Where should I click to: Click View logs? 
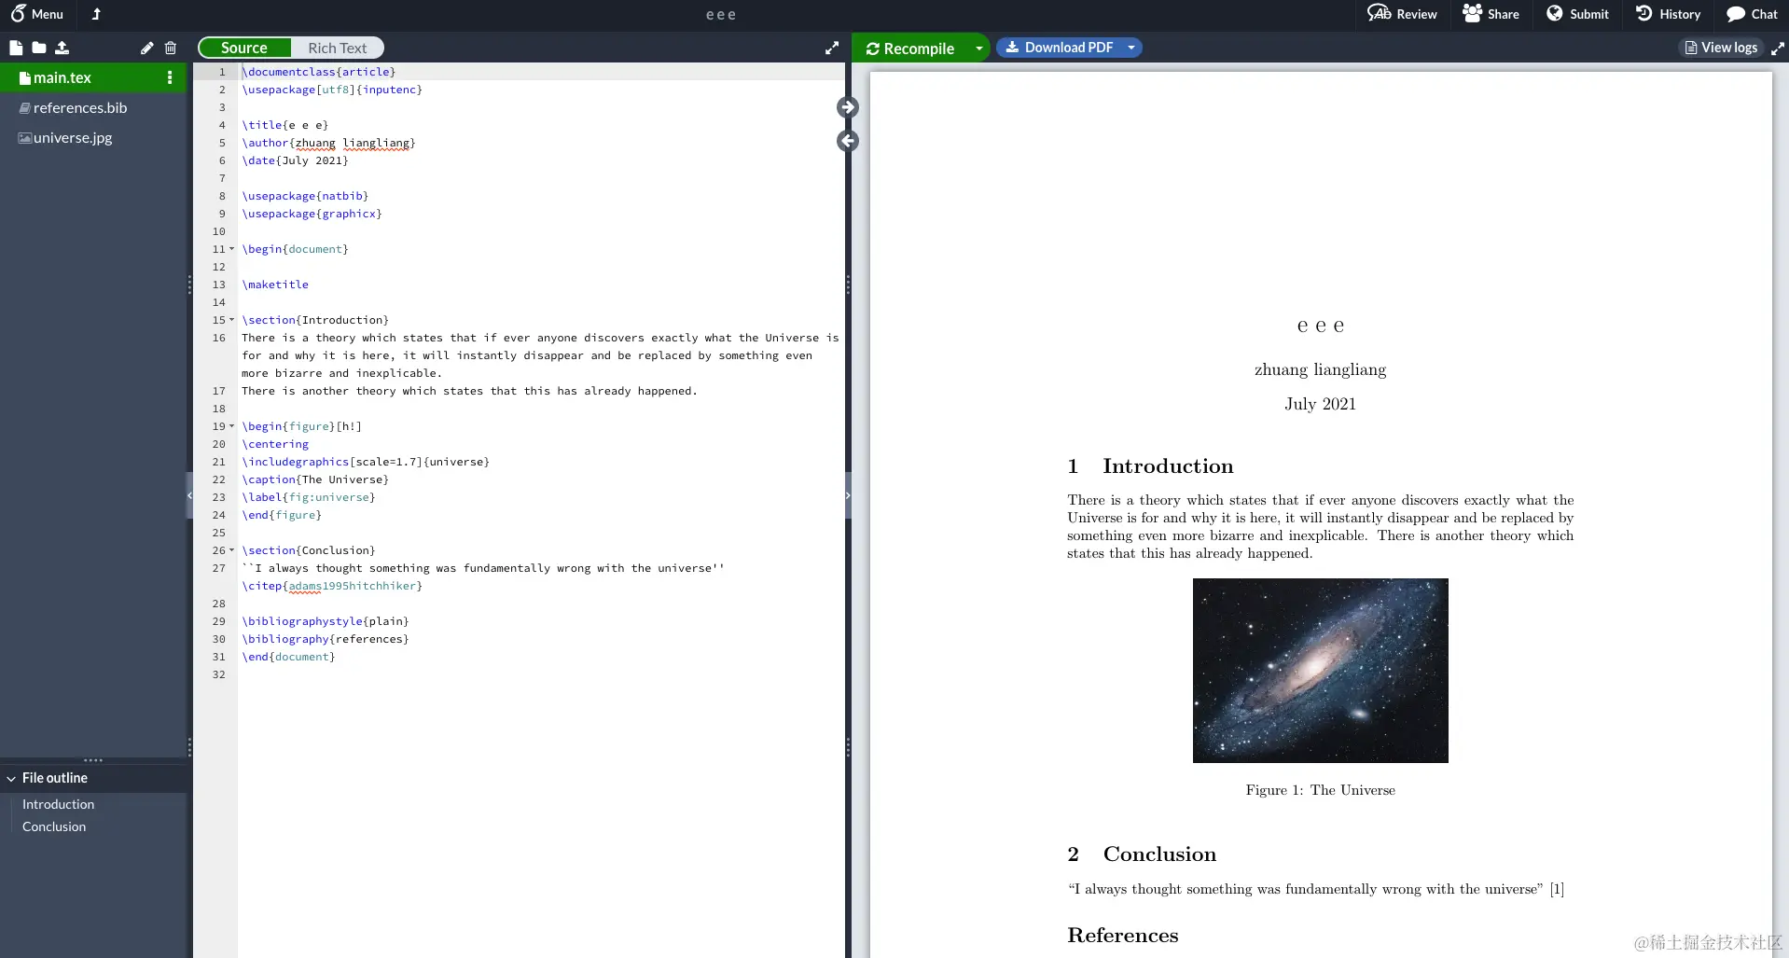point(1721,48)
